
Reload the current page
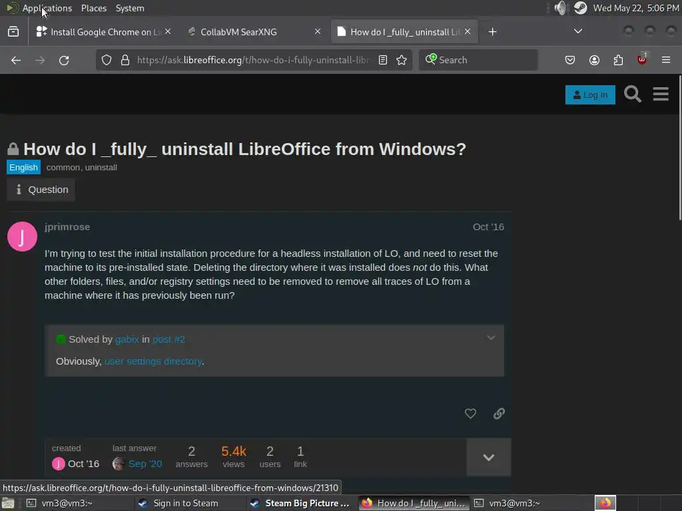[64, 61]
